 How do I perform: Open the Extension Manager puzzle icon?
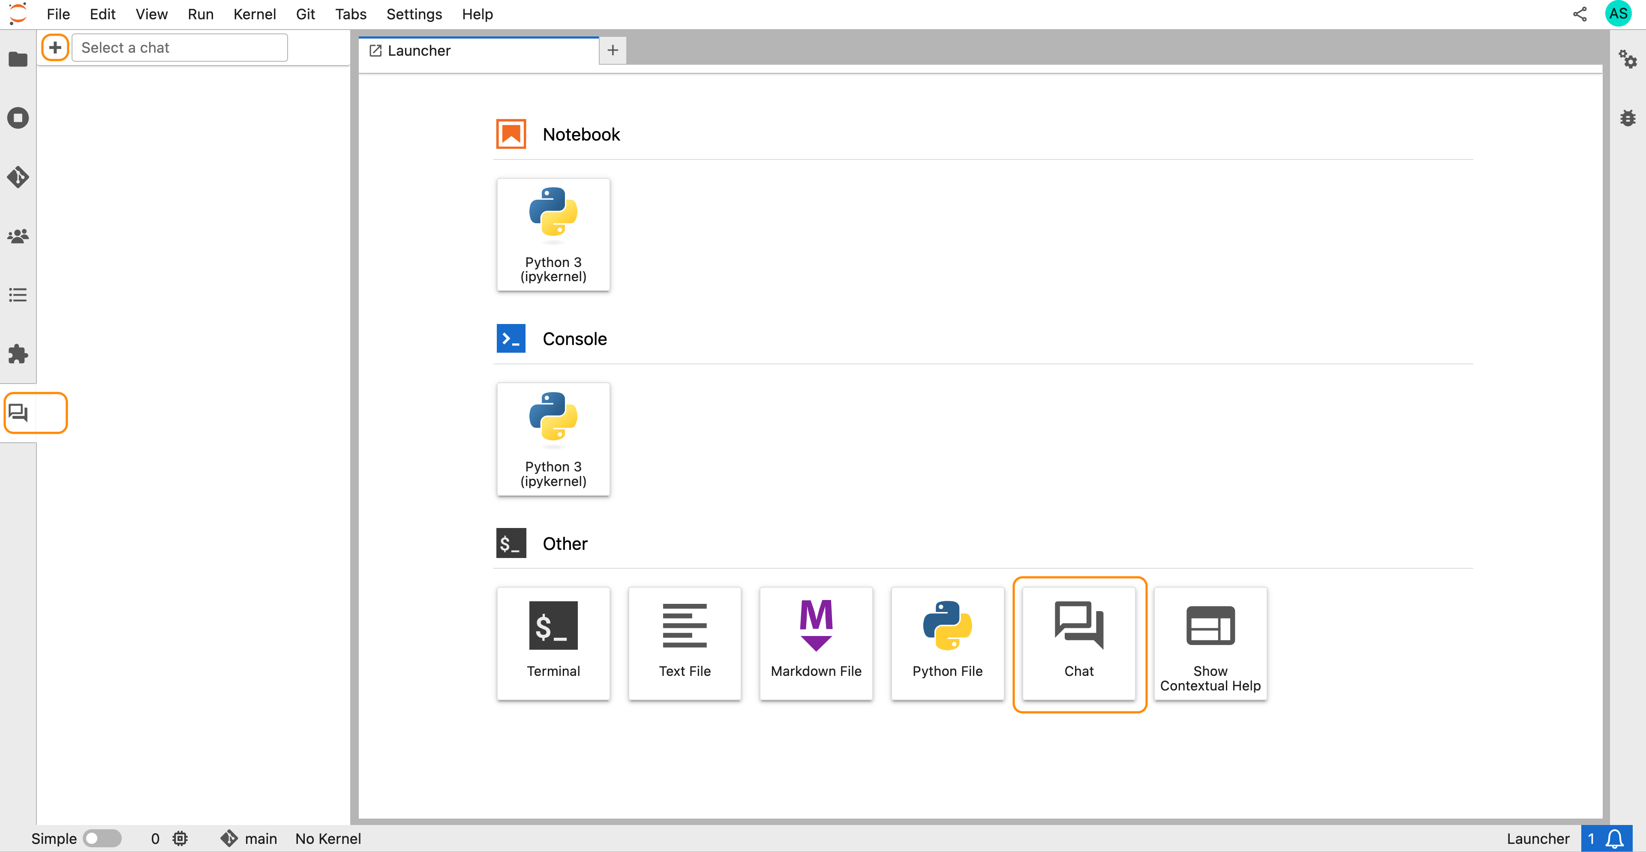[x=18, y=354]
